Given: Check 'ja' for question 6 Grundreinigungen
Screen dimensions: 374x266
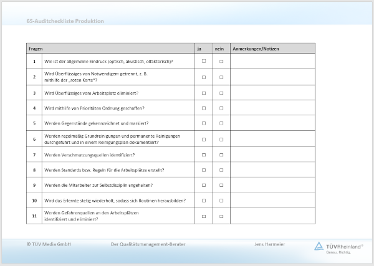Looking at the screenshot, I should pyautogui.click(x=204, y=139).
